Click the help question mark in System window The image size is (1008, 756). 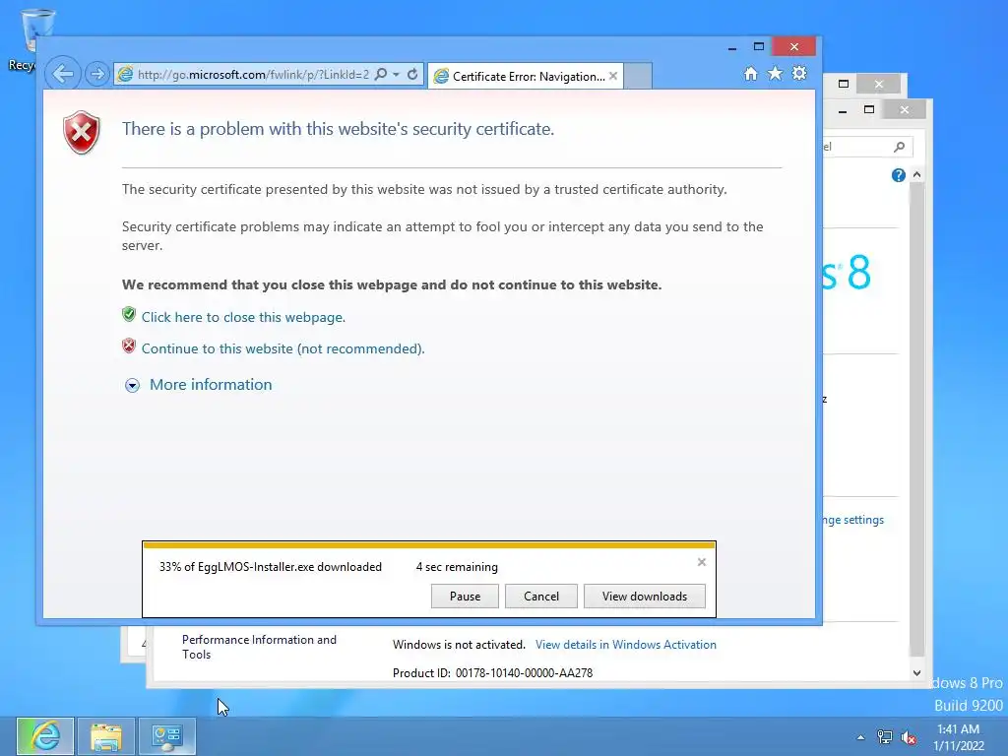pos(898,175)
